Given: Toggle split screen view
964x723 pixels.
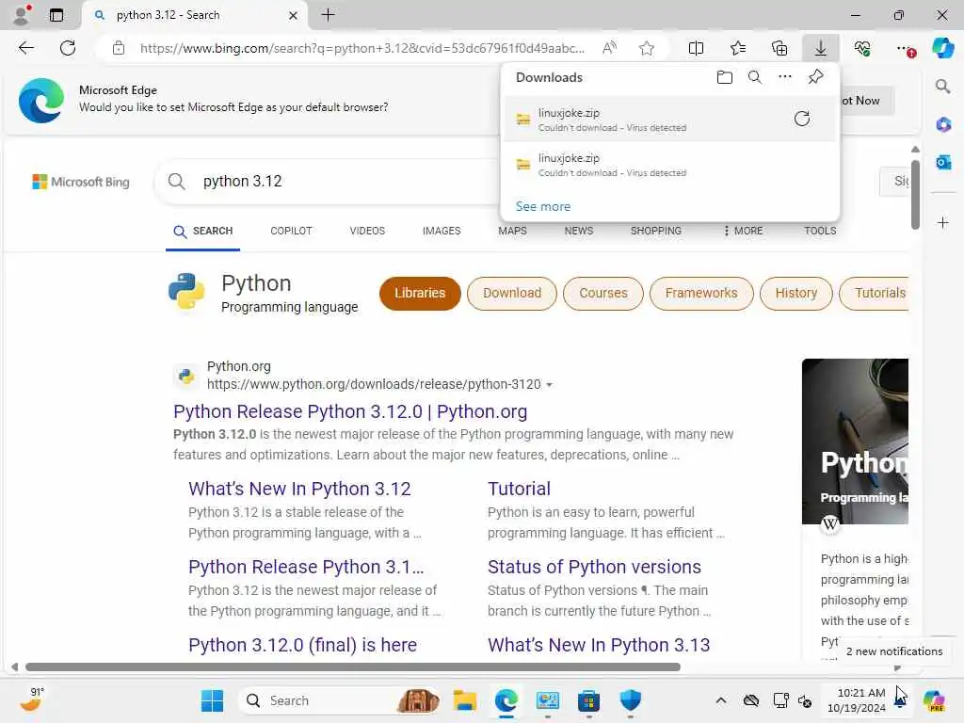Looking at the screenshot, I should coord(696,48).
